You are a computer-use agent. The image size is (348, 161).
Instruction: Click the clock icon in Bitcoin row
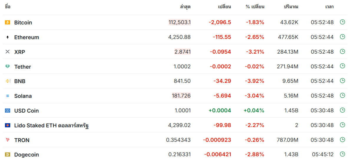pos(342,22)
